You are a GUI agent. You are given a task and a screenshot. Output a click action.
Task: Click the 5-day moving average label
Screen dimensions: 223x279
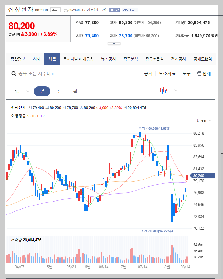[x=28, y=116]
